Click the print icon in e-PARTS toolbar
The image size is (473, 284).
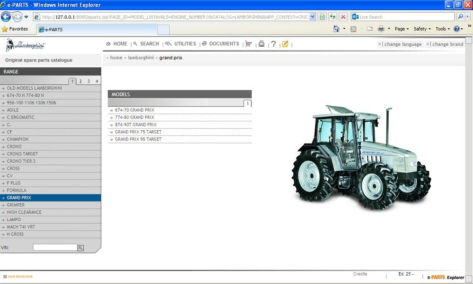click(261, 44)
